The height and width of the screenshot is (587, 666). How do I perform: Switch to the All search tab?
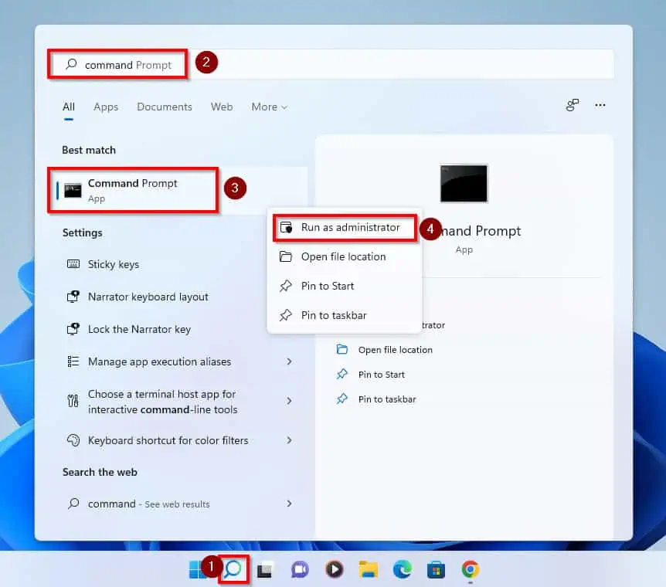coord(69,107)
